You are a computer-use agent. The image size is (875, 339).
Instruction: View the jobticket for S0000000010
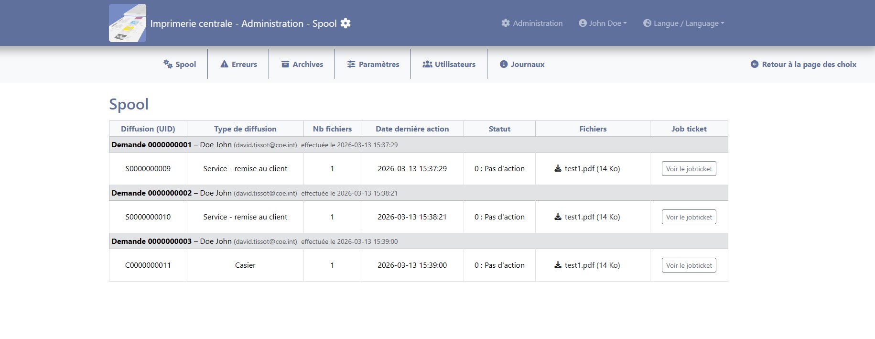689,217
